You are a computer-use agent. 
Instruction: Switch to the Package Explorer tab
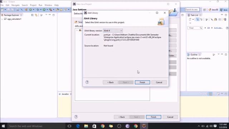(x=11, y=15)
